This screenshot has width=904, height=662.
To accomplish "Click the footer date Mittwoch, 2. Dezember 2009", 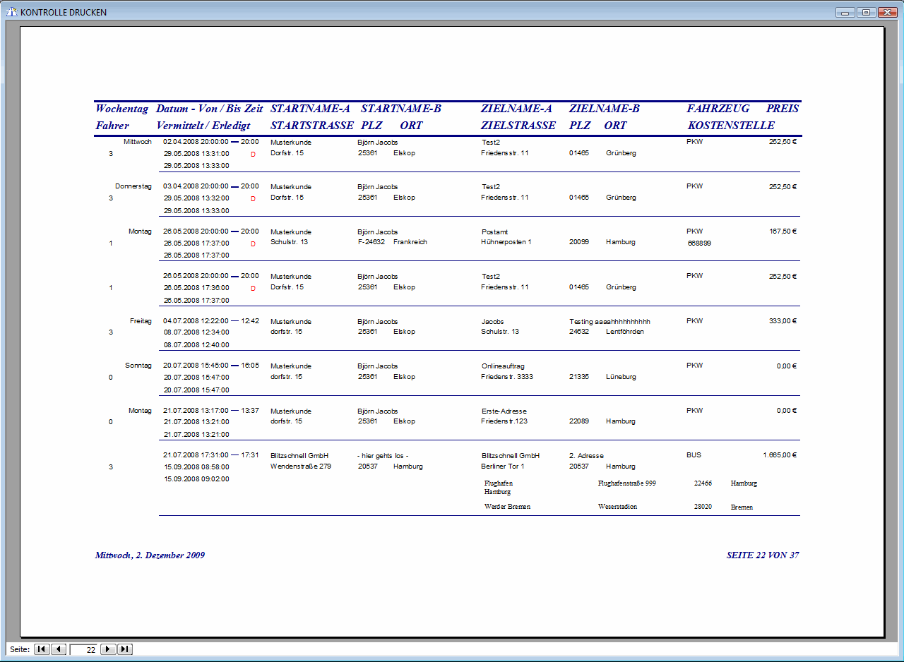I will 150,555.
